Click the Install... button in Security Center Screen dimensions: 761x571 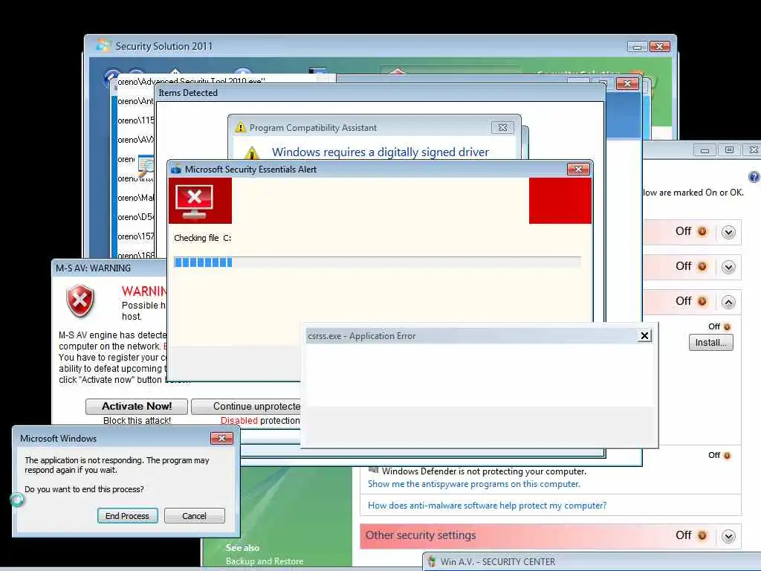pos(710,343)
